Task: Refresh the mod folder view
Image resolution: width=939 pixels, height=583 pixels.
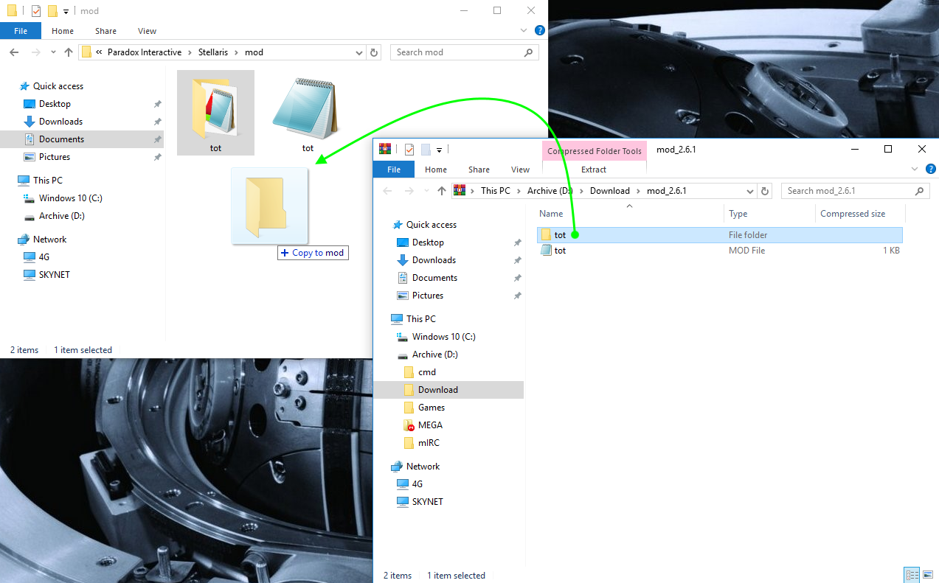Action: (374, 52)
